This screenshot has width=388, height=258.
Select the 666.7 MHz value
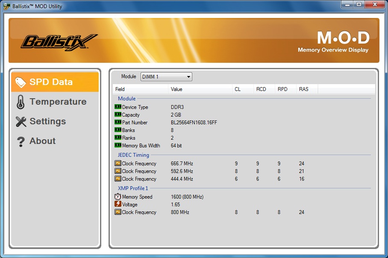coord(182,164)
